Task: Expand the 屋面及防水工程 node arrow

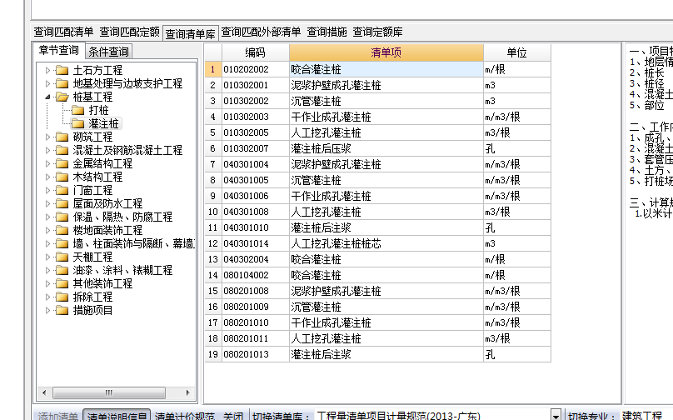Action: coord(48,203)
